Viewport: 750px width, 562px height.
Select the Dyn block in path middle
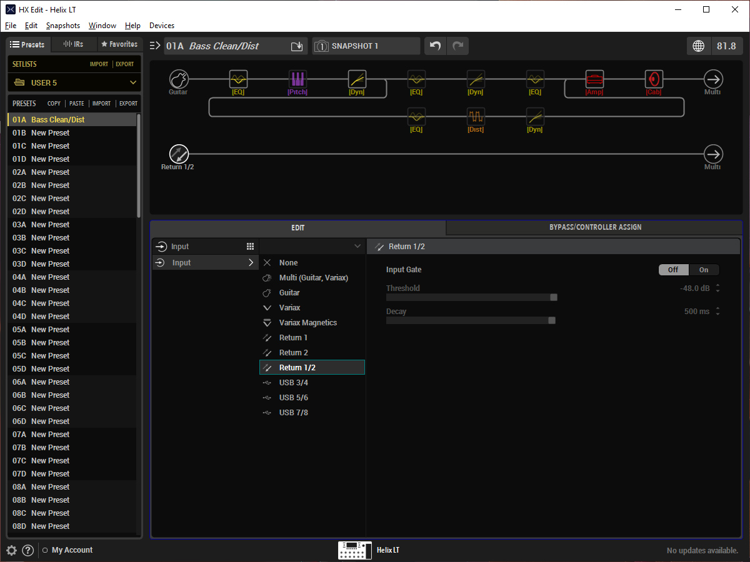[x=476, y=79]
